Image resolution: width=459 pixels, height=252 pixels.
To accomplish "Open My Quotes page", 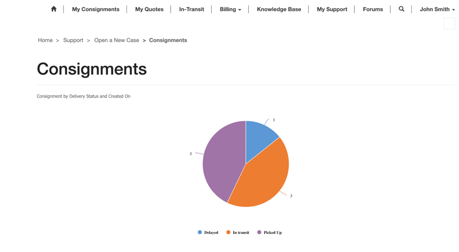I will click(x=149, y=9).
